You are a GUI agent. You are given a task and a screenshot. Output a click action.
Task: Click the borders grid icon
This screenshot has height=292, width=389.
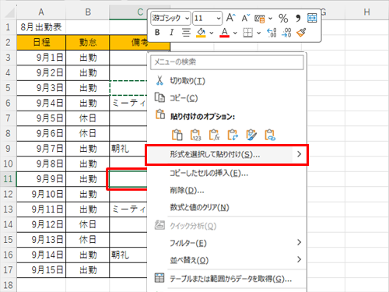click(248, 33)
